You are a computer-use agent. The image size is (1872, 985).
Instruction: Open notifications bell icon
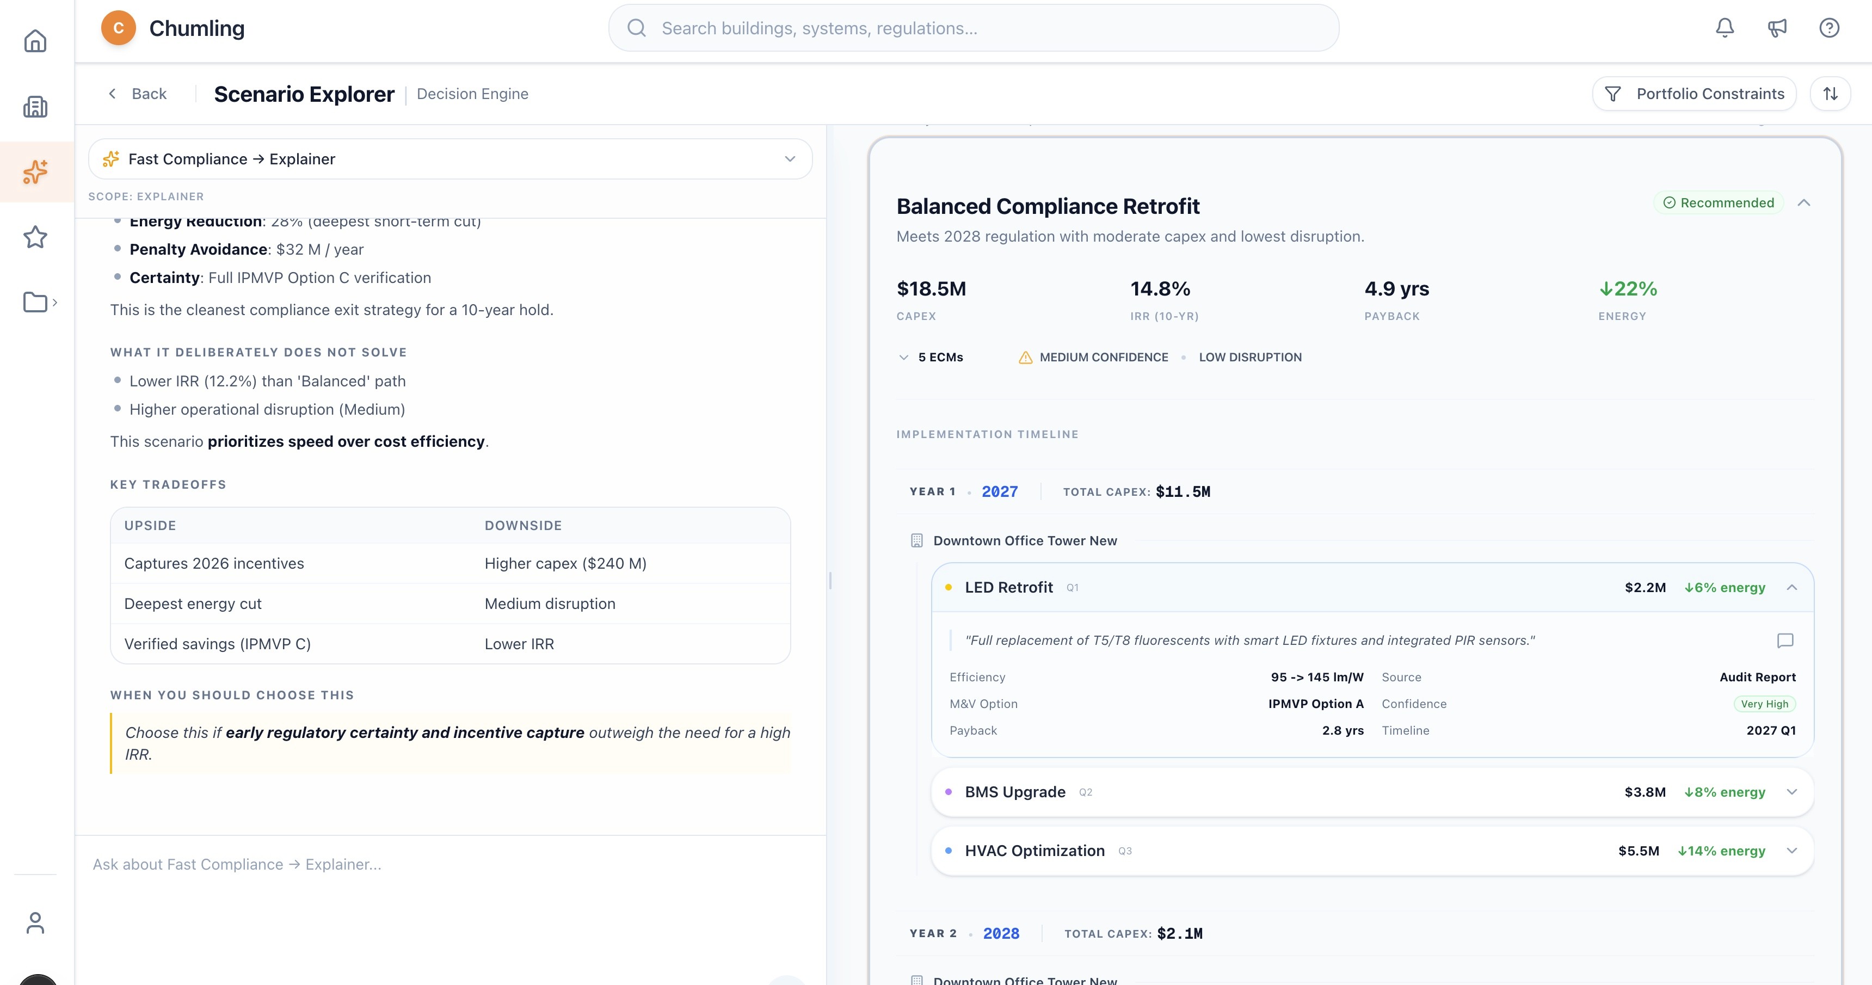[1725, 28]
